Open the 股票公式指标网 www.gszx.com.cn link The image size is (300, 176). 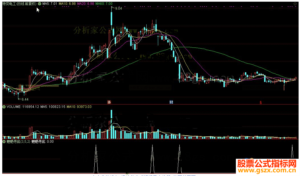(267, 166)
